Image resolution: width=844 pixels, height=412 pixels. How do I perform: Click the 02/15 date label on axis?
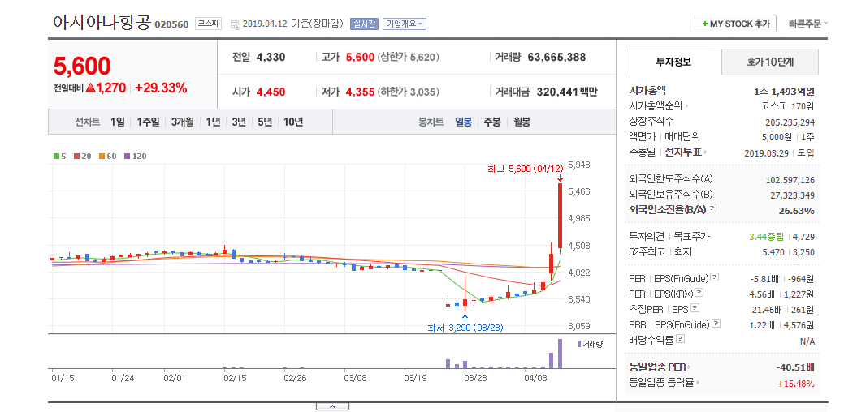pos(234,378)
